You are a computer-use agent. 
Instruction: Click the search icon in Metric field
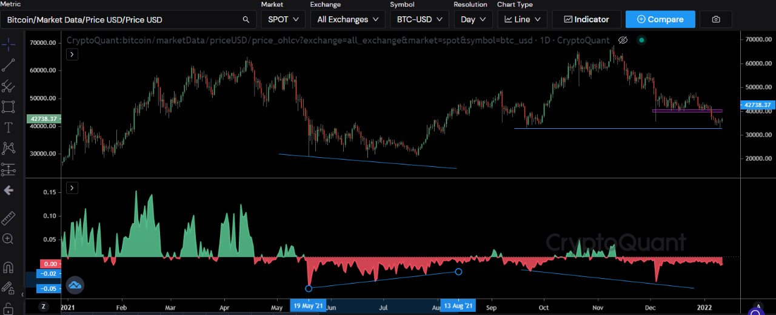[x=246, y=19]
